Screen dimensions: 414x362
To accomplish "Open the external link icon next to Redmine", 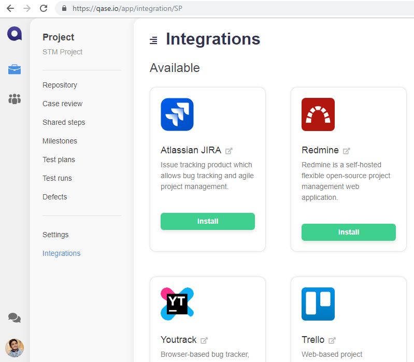I will tap(347, 151).
